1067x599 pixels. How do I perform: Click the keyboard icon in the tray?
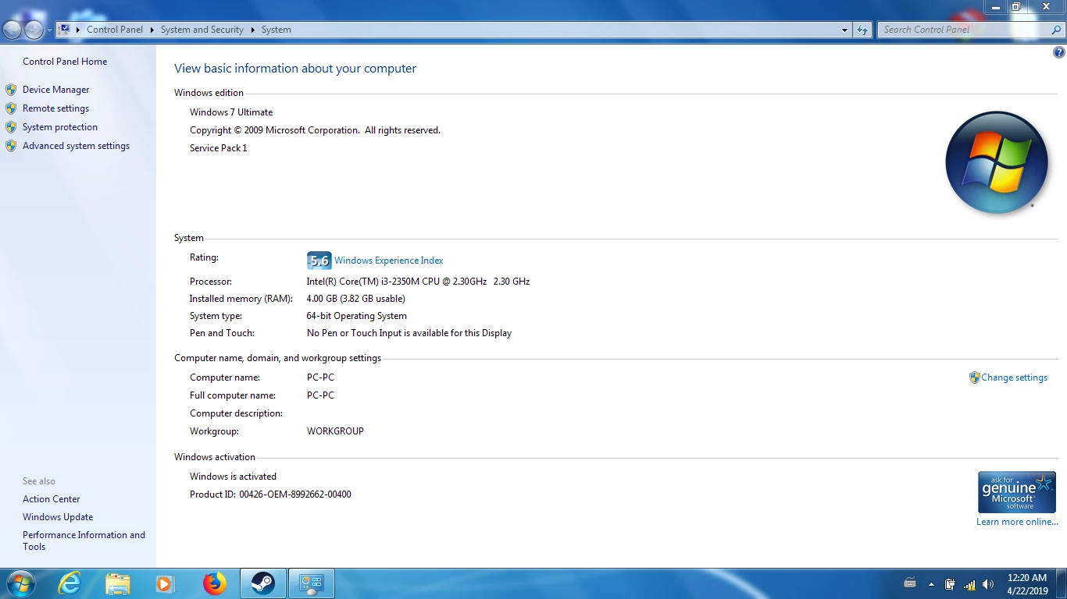910,583
